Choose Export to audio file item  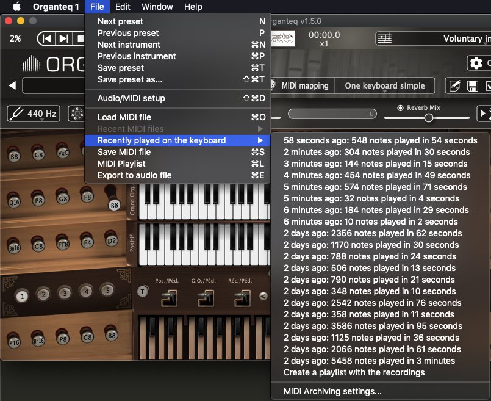click(x=178, y=175)
